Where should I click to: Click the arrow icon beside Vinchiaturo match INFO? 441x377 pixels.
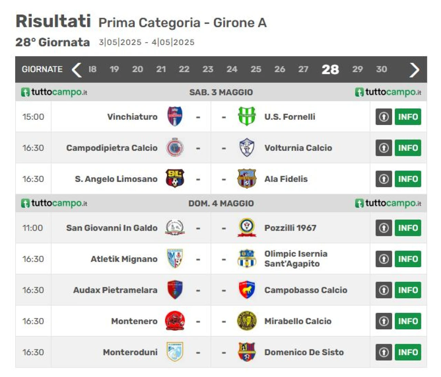pos(384,117)
